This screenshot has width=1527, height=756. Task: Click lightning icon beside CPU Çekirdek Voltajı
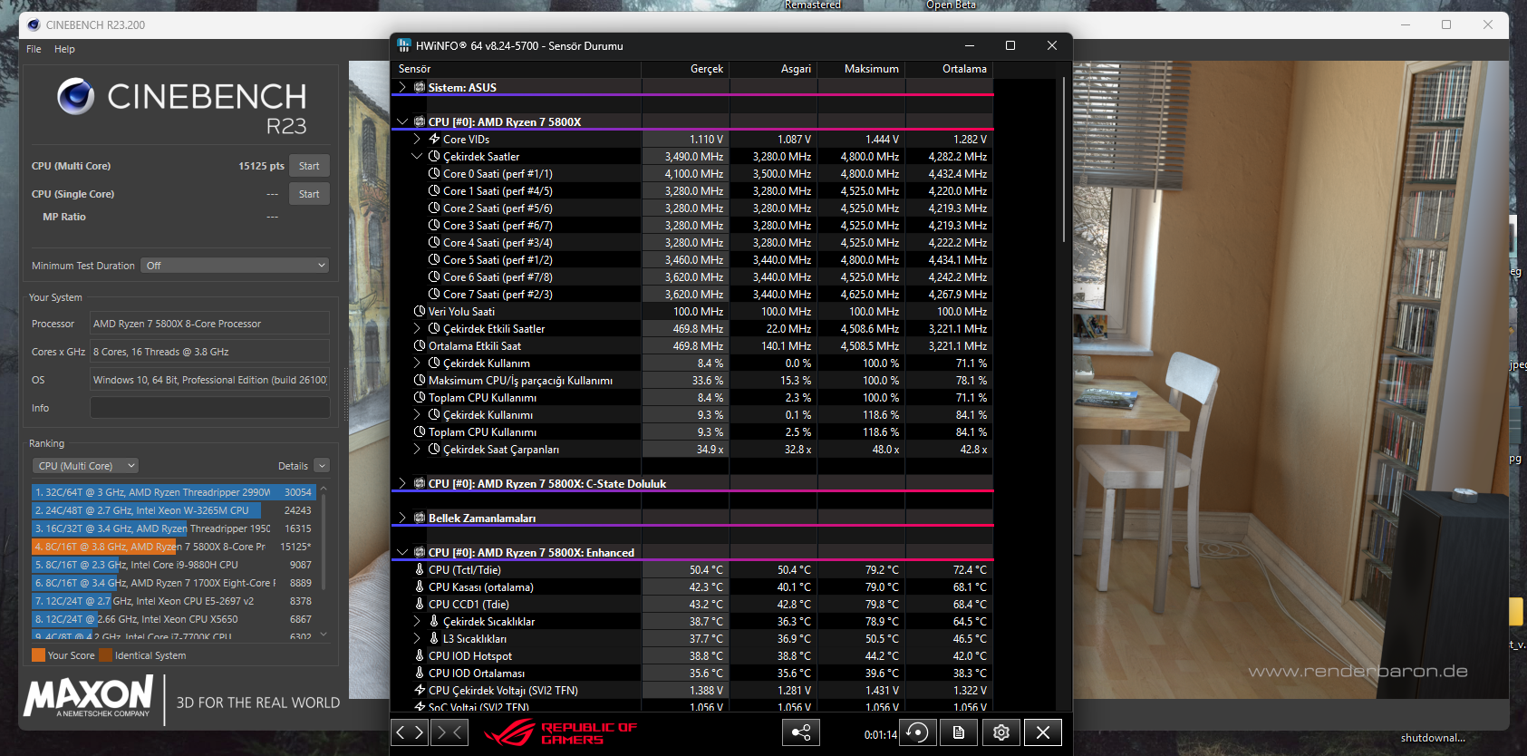(x=420, y=690)
